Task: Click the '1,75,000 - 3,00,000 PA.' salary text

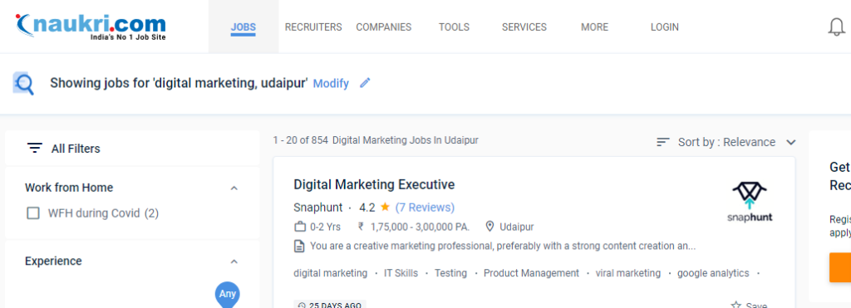Action: tap(419, 227)
